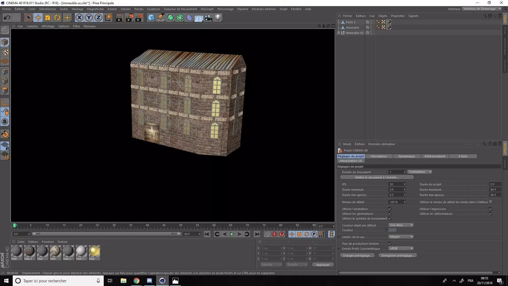The height and width of the screenshot is (286, 508).
Task: Toggle Utiliser les générateurs checkbox
Action: click(x=390, y=214)
